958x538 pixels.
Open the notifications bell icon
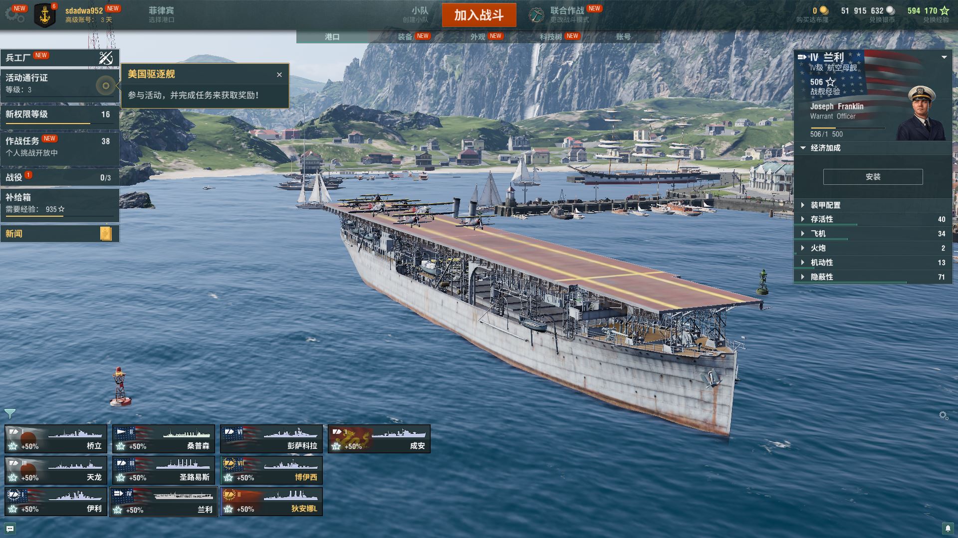click(948, 529)
